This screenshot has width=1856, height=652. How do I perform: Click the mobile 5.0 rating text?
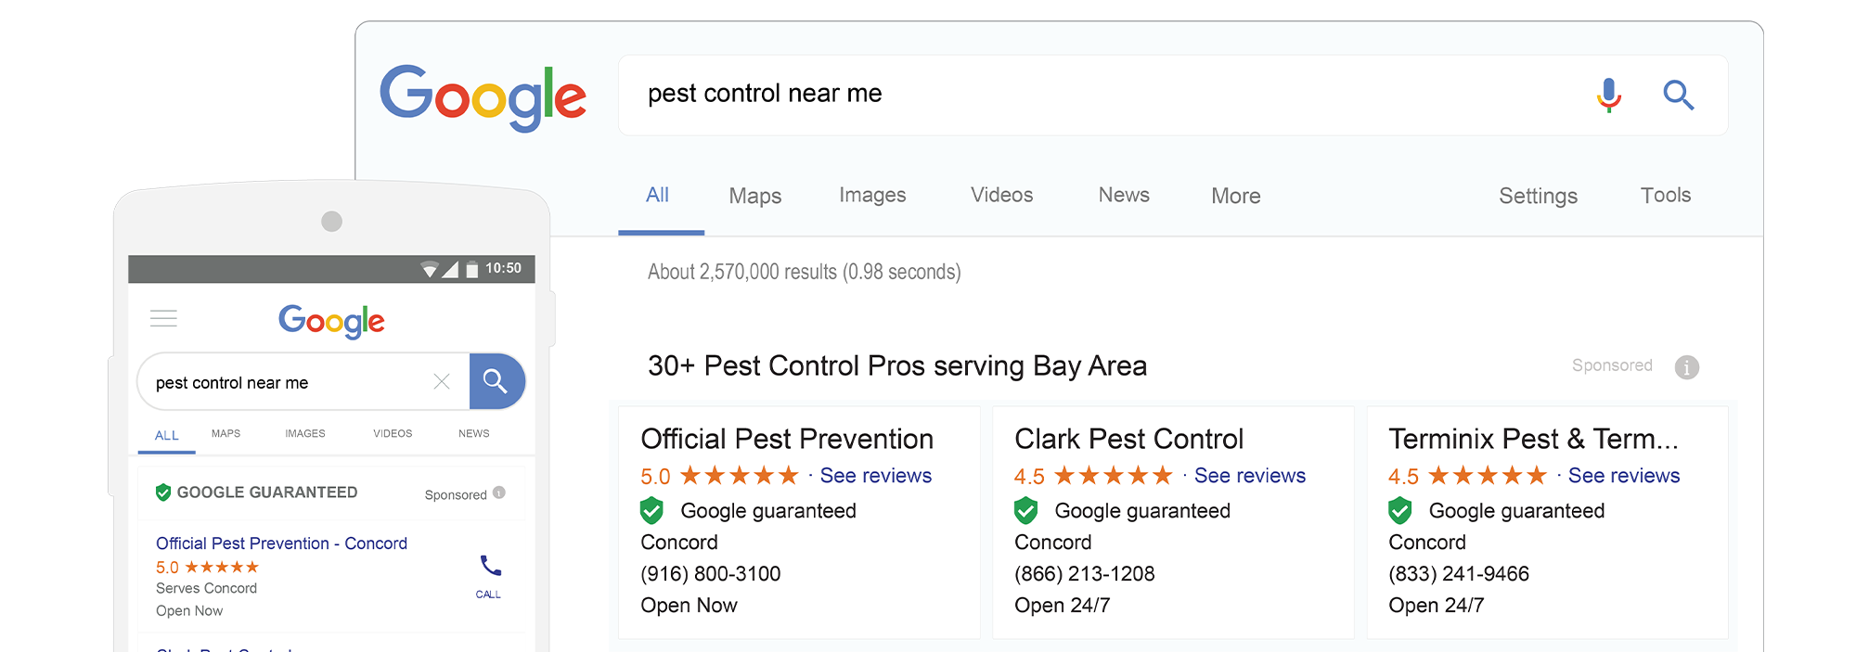click(x=167, y=568)
